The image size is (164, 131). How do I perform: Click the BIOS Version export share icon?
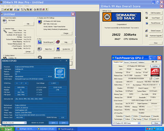151,78
